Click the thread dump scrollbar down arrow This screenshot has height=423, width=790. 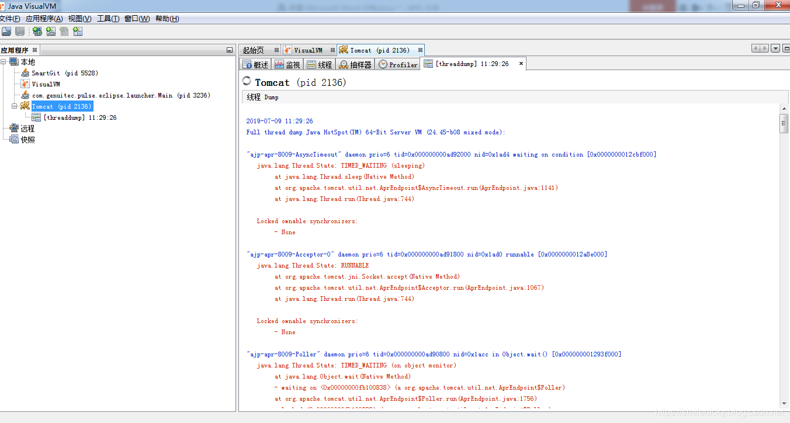[x=784, y=403]
